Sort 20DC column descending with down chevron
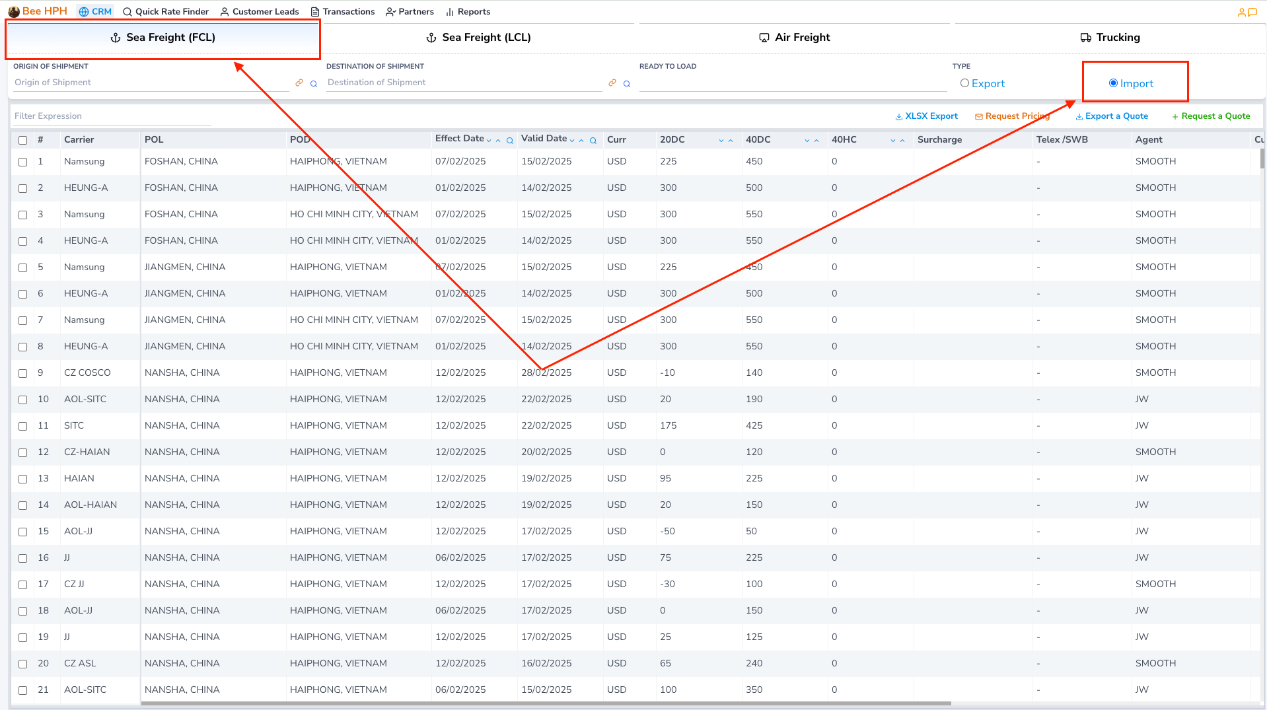The image size is (1267, 710). (x=721, y=141)
